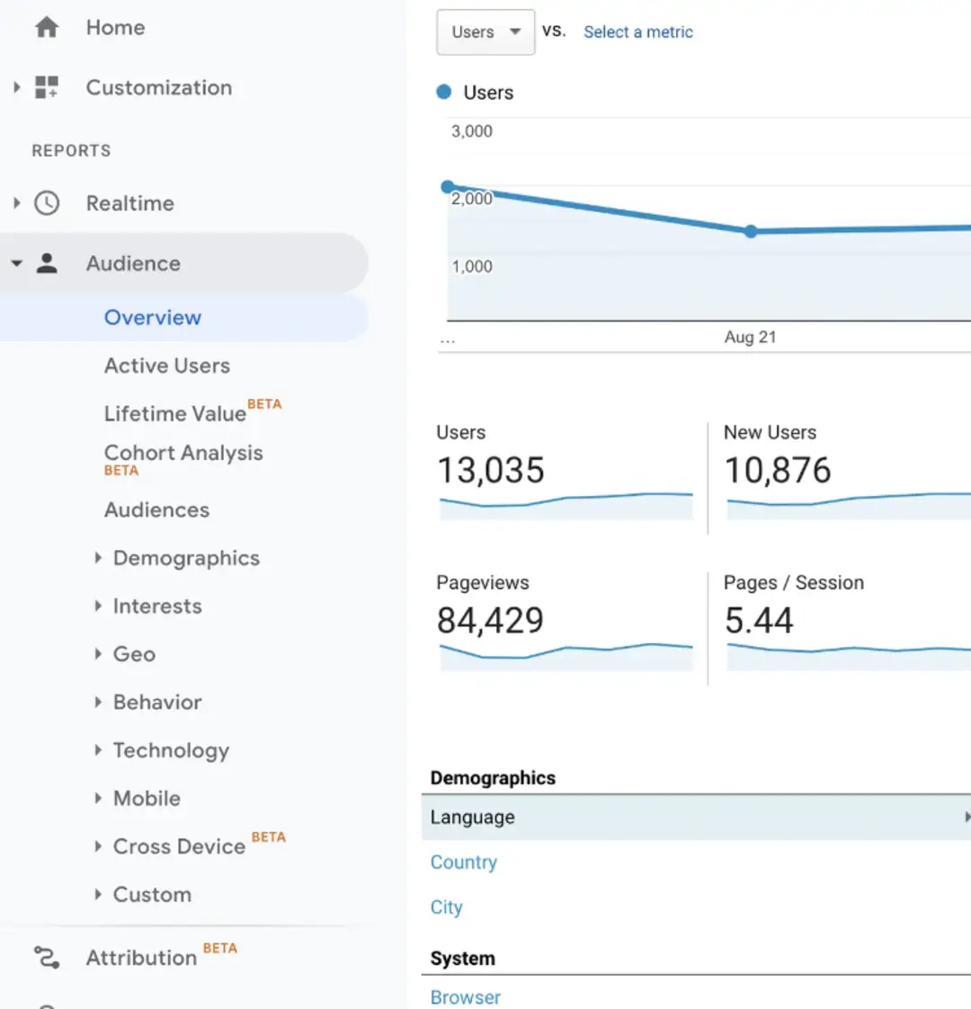Expand the Cross Device submenu arrow

tap(98, 846)
